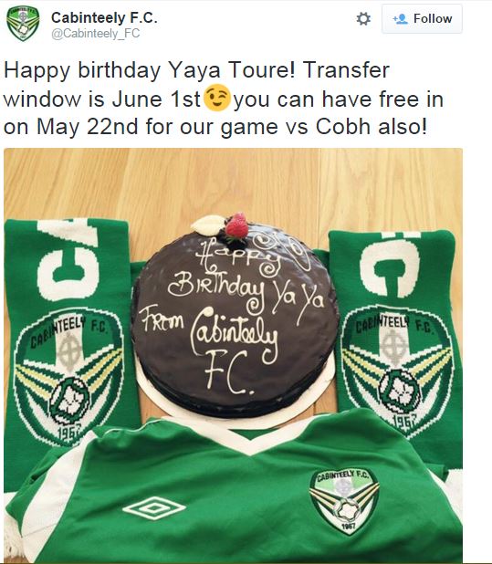Follow the Cabinteely F.C. account
492x564 pixels.
422,18
